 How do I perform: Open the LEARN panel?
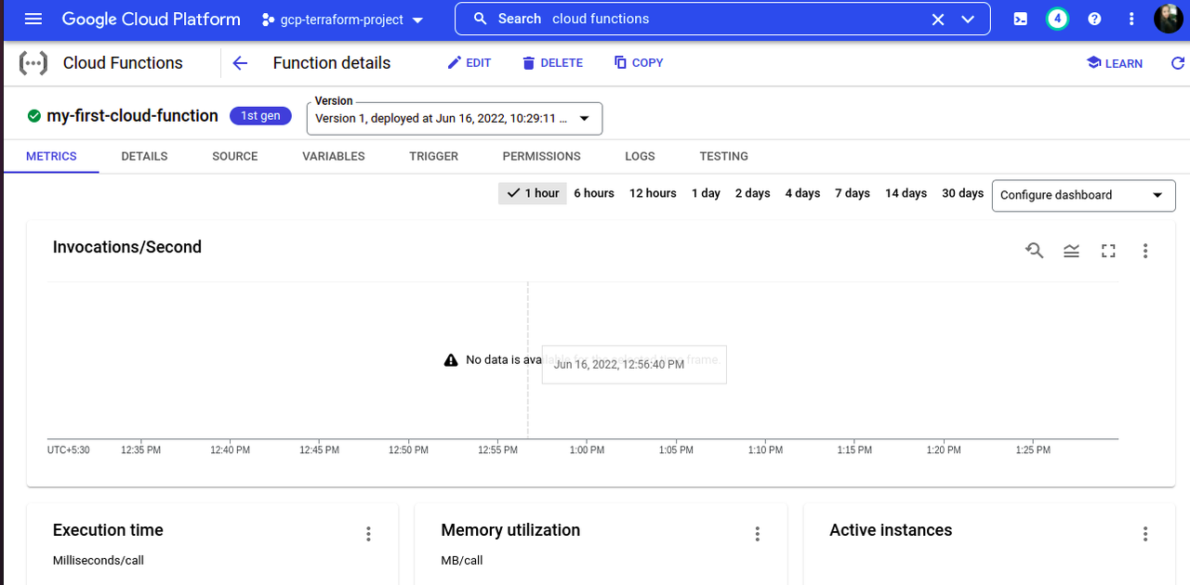tap(1114, 63)
